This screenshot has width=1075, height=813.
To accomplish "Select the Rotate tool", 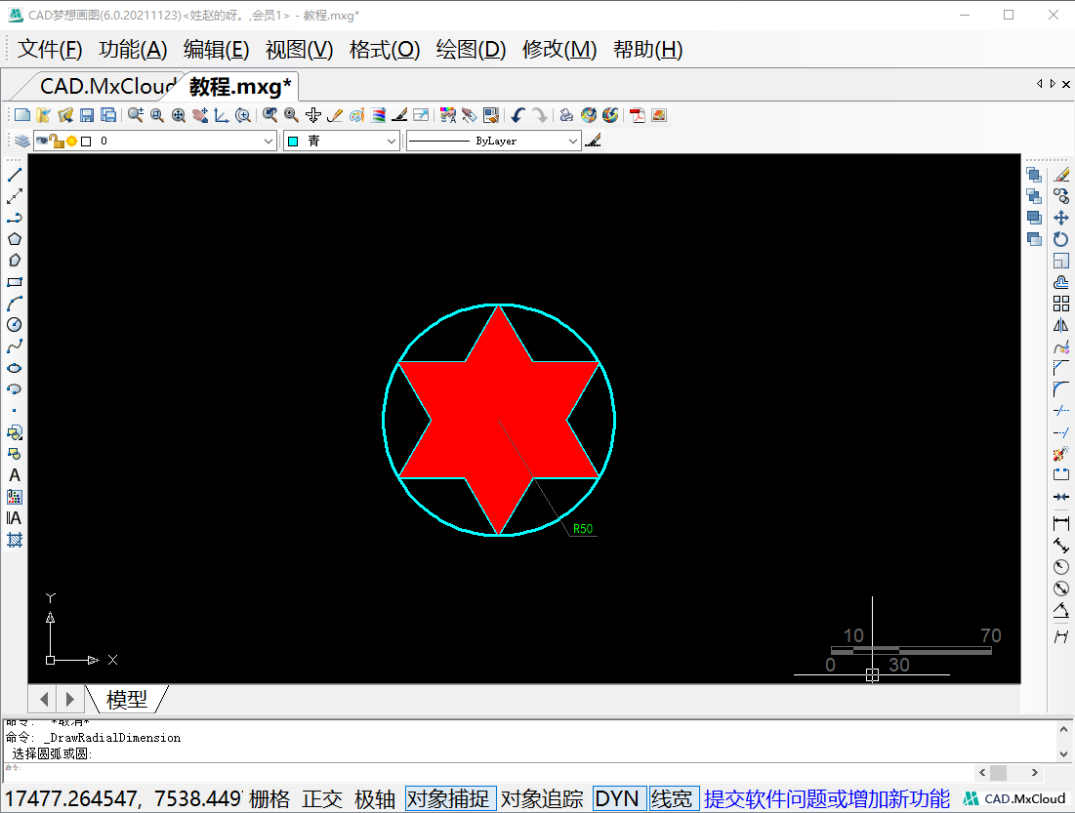I will pyautogui.click(x=1061, y=239).
